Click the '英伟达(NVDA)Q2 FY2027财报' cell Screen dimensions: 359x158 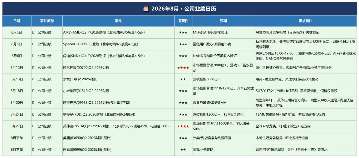coord(118,126)
